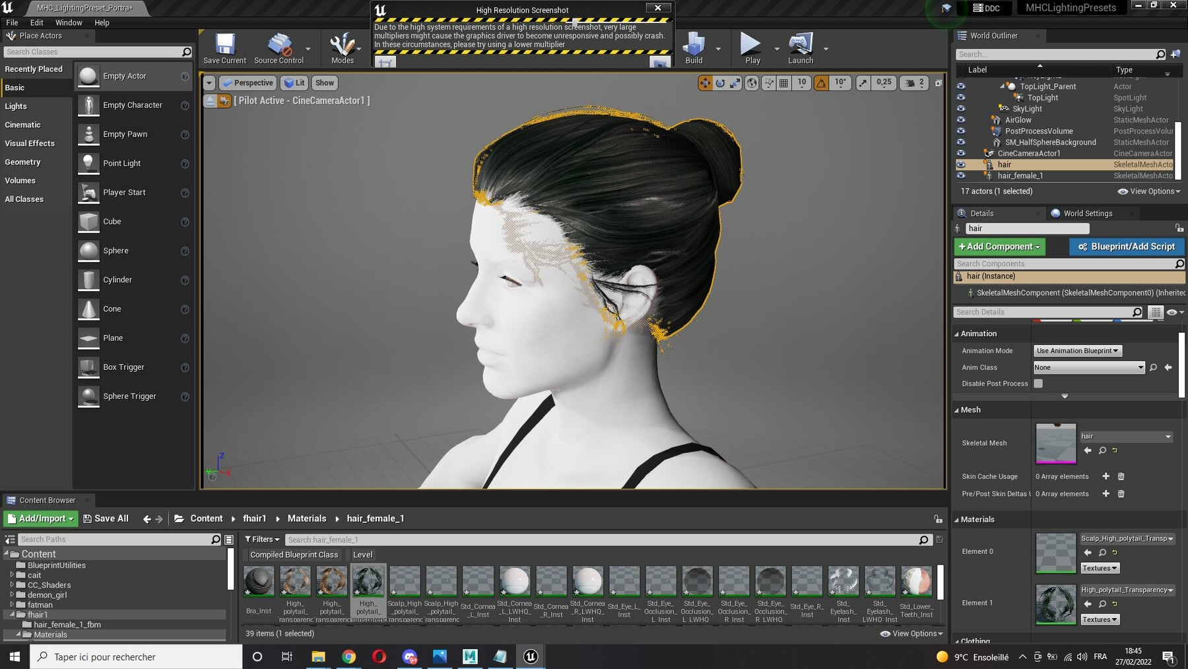Hide the hair_female_1 actor

pos(961,176)
